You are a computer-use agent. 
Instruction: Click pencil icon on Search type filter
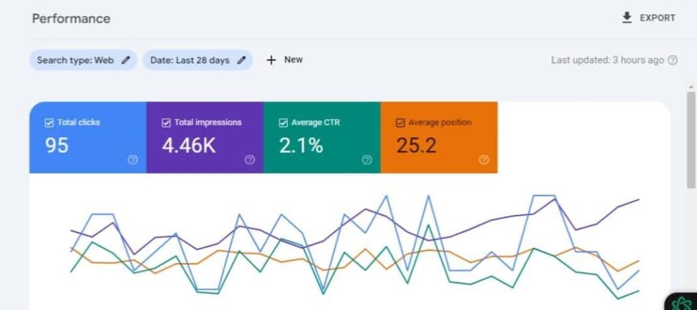click(125, 60)
